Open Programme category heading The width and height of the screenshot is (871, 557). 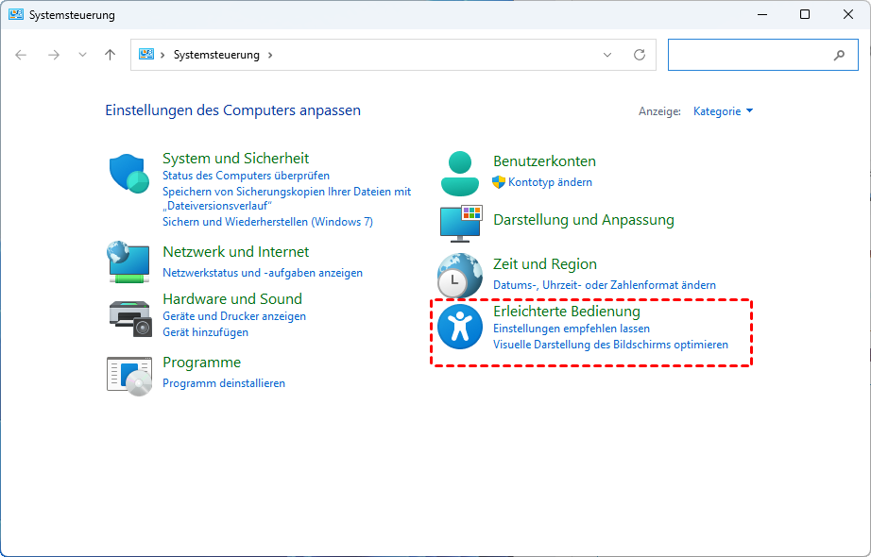click(x=201, y=363)
